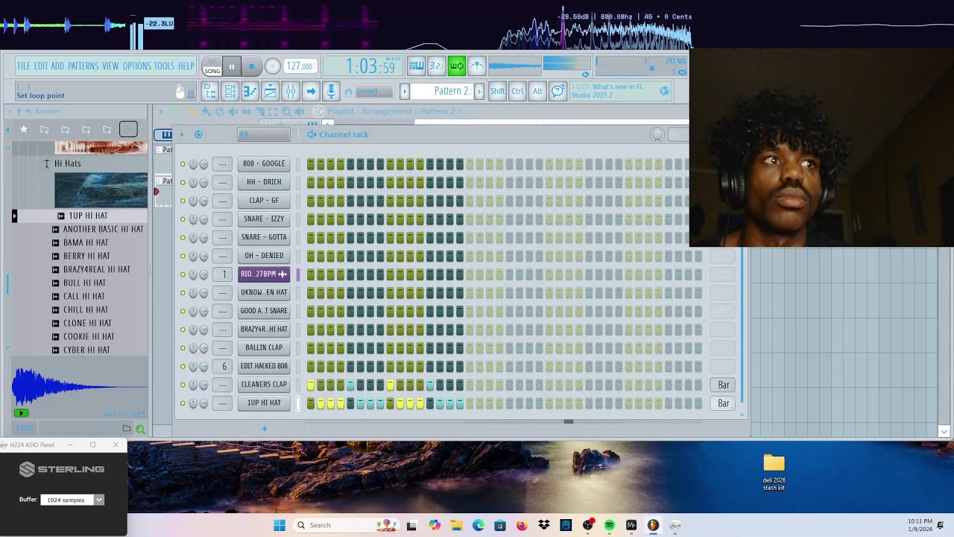Open the deli 2026 stash kit folder
Image resolution: width=954 pixels, height=537 pixels.
click(x=774, y=471)
